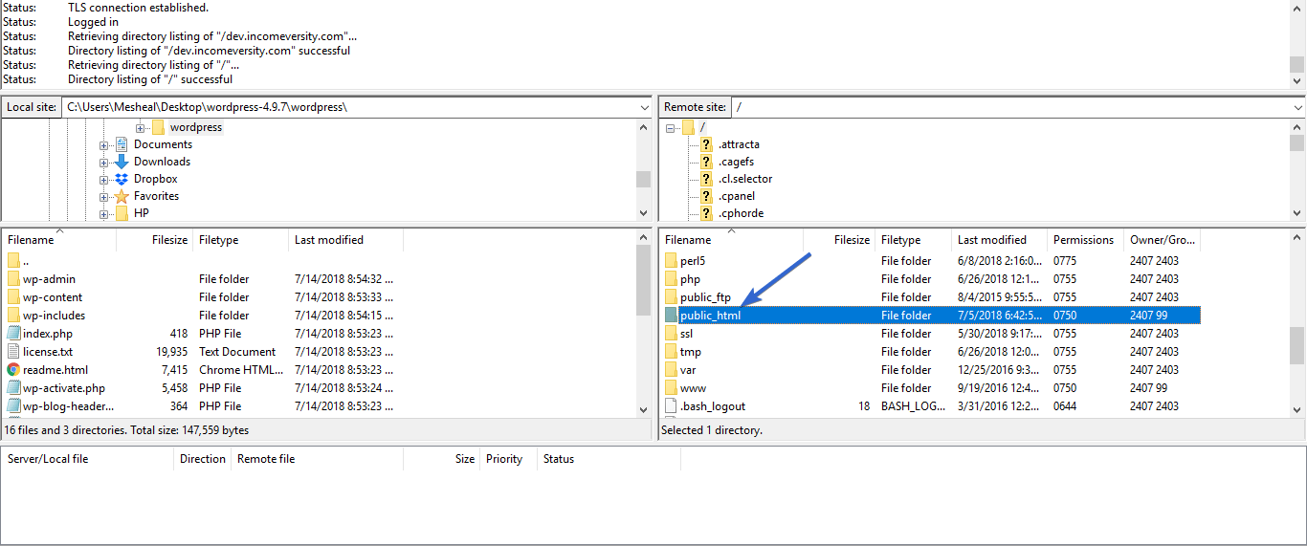
Task: Click the HP folder icon in local tree
Action: coord(122,213)
